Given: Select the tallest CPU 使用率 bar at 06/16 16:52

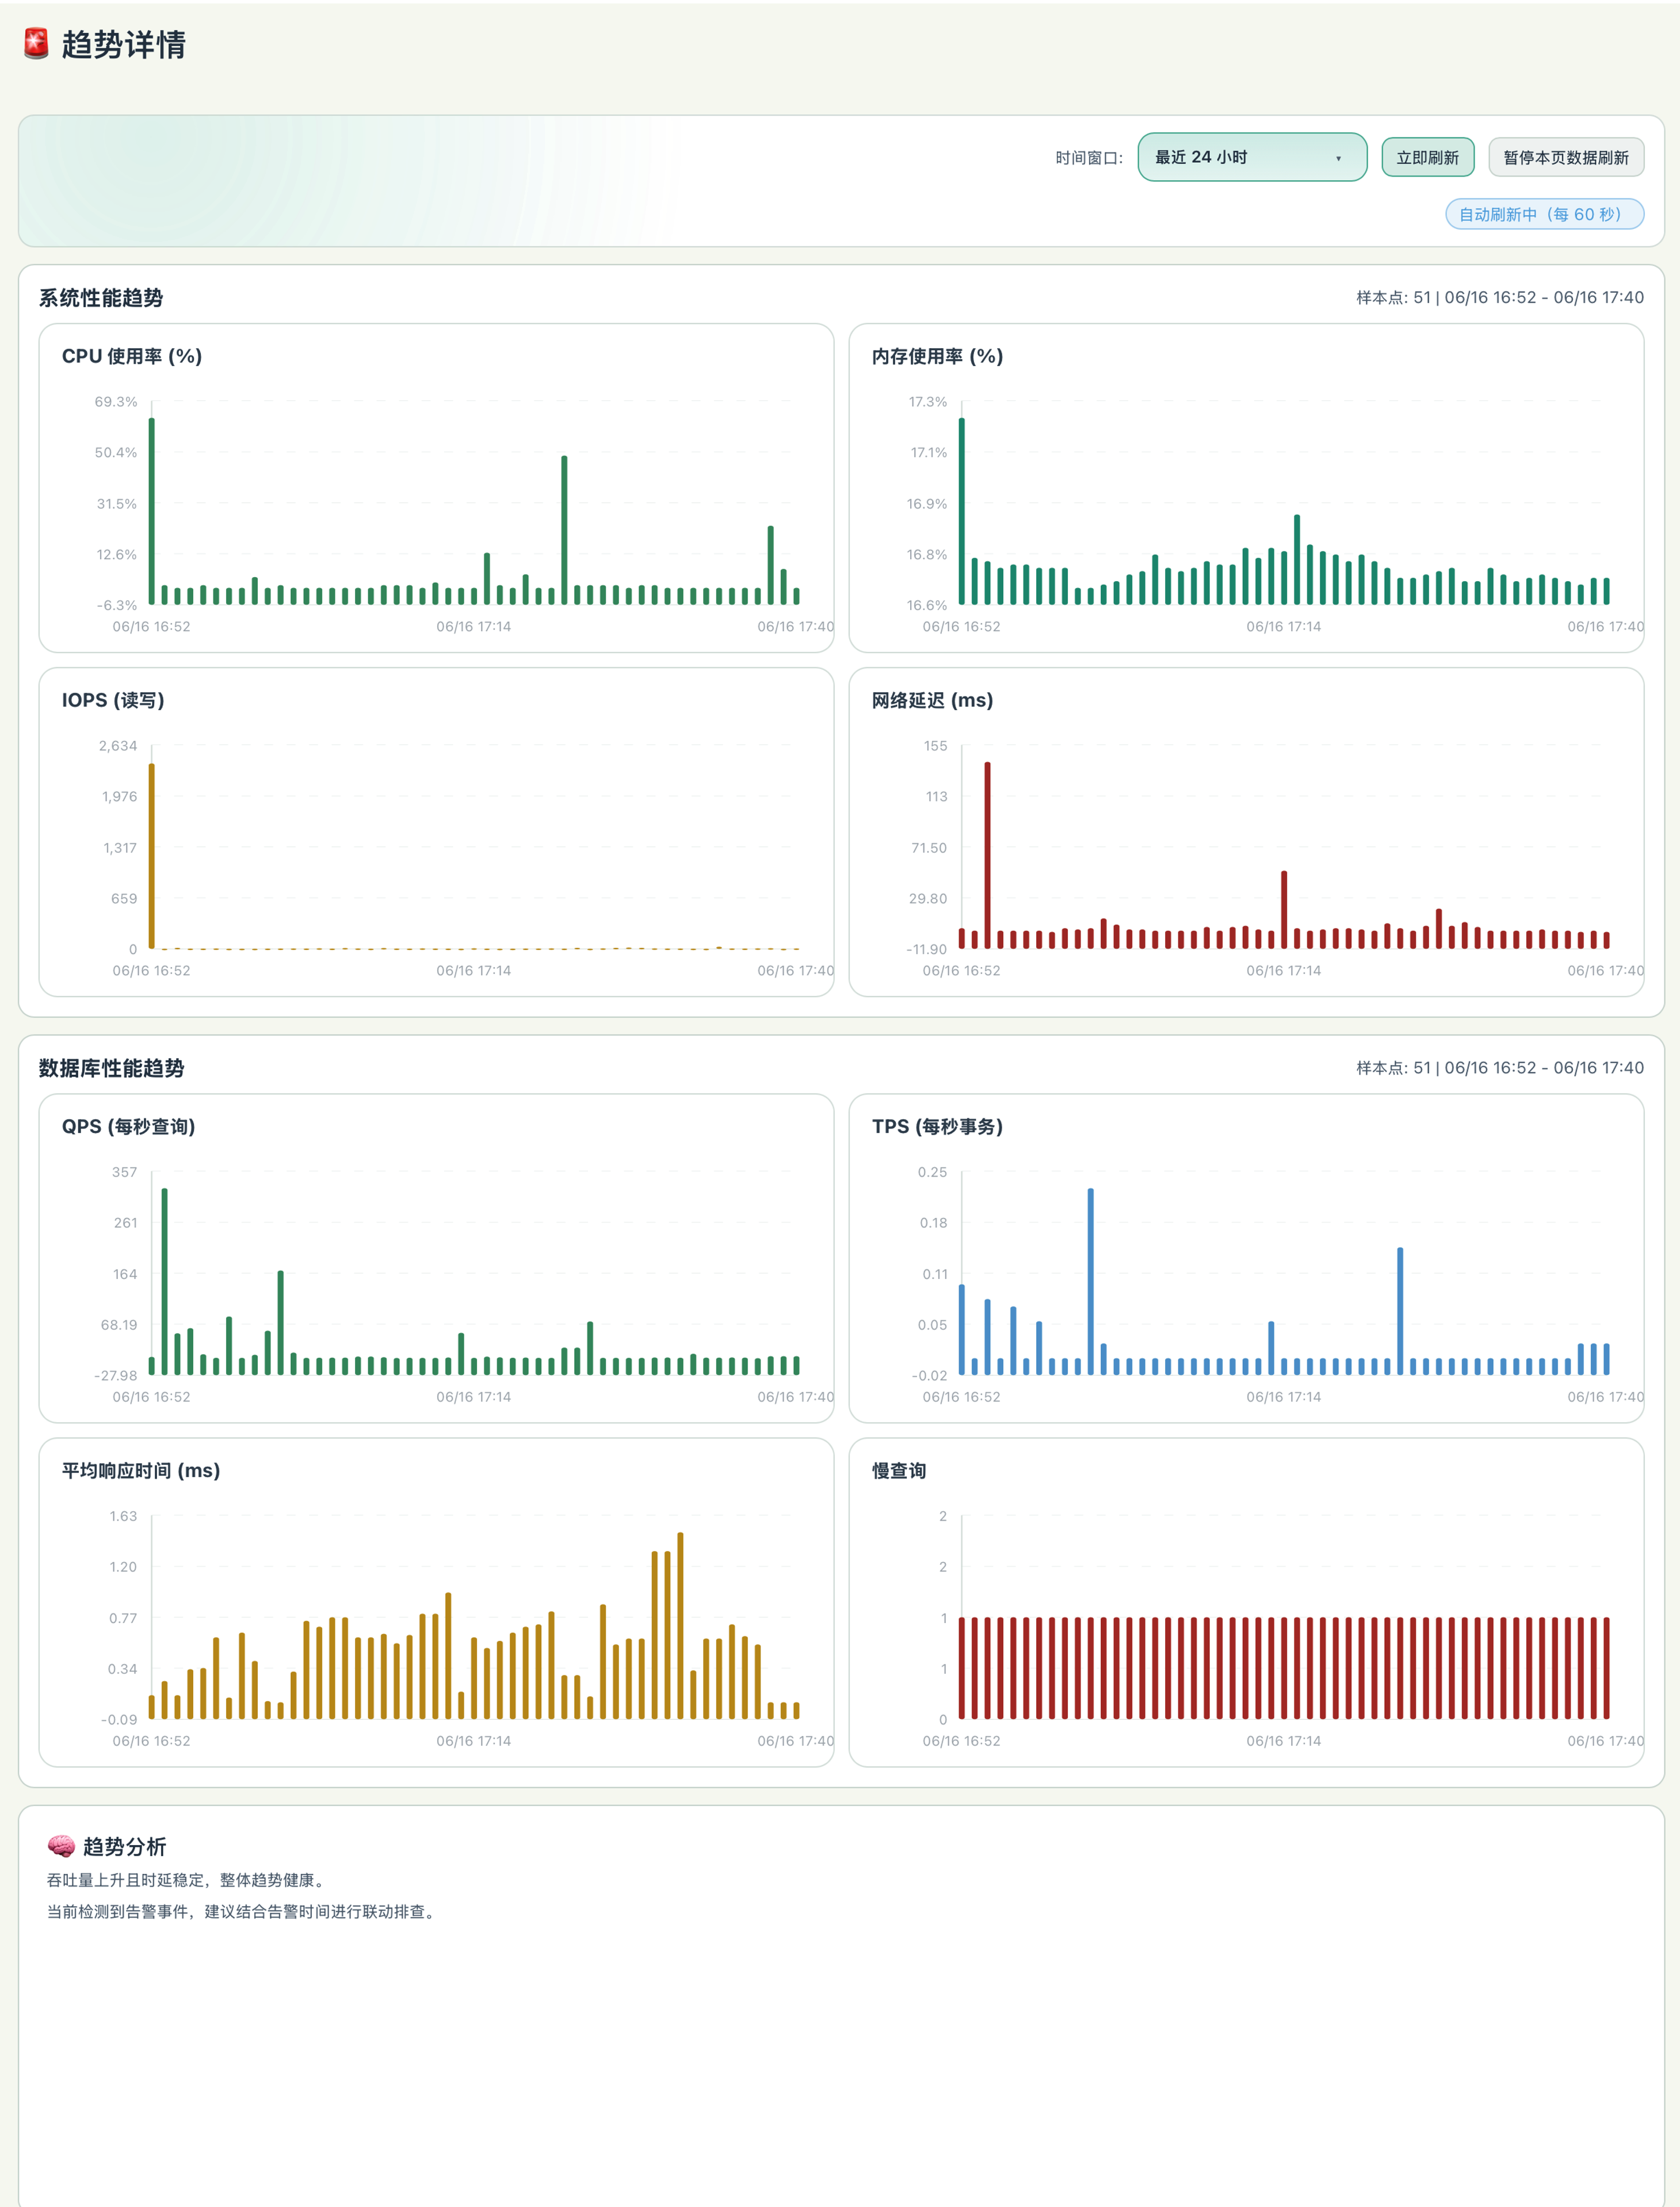Looking at the screenshot, I should pos(152,511).
